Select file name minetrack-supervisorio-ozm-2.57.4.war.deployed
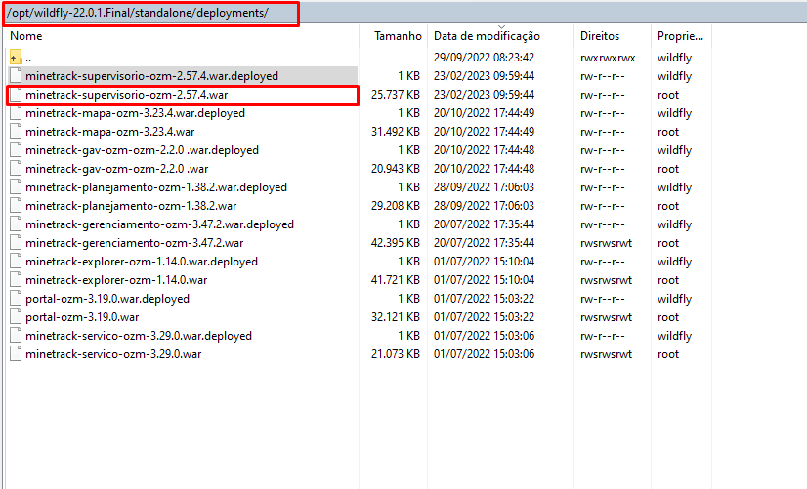 151,76
